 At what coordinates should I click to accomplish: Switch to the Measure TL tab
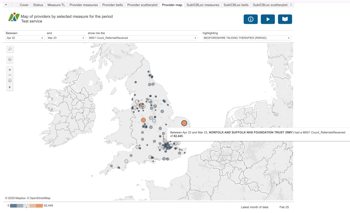tap(56, 5)
